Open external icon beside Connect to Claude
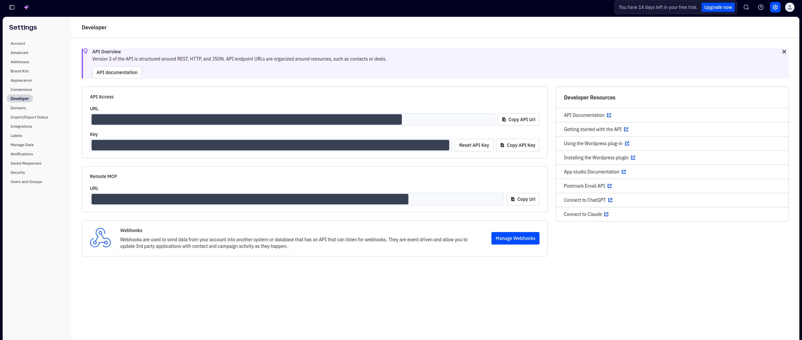This screenshot has height=340, width=802. [606, 214]
